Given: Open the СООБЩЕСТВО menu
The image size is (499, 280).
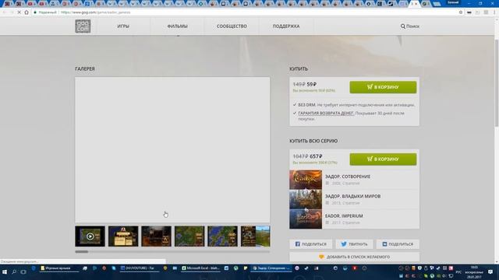Looking at the screenshot, I should [x=232, y=26].
